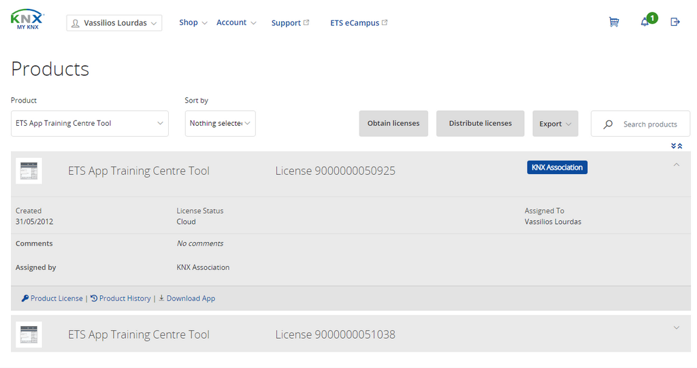697x368 pixels.
Task: Click thumbnail of license 9000000050925
Action: (x=29, y=171)
